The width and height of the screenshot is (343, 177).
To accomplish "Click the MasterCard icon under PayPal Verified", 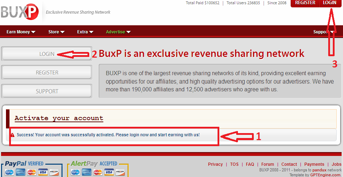I will coord(32,172).
